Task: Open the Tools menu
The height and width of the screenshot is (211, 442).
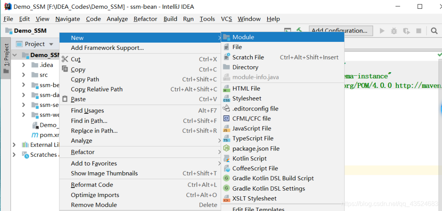Action: (x=207, y=19)
